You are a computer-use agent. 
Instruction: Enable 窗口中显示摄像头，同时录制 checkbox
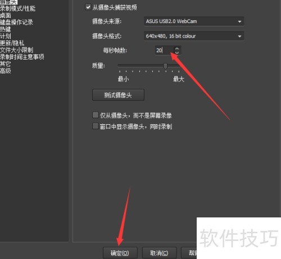[96, 126]
